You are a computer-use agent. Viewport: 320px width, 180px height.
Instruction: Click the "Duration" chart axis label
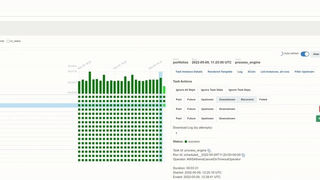pyautogui.click(x=72, y=66)
